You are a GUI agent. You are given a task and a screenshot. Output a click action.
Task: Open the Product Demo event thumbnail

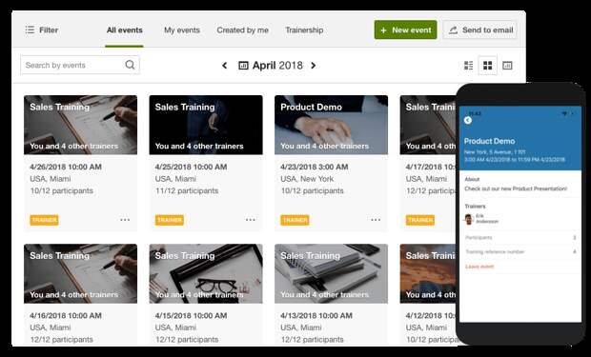pyautogui.click(x=331, y=125)
